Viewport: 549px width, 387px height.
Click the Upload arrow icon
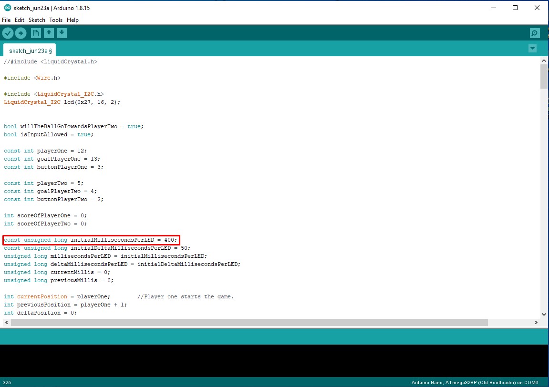click(21, 33)
